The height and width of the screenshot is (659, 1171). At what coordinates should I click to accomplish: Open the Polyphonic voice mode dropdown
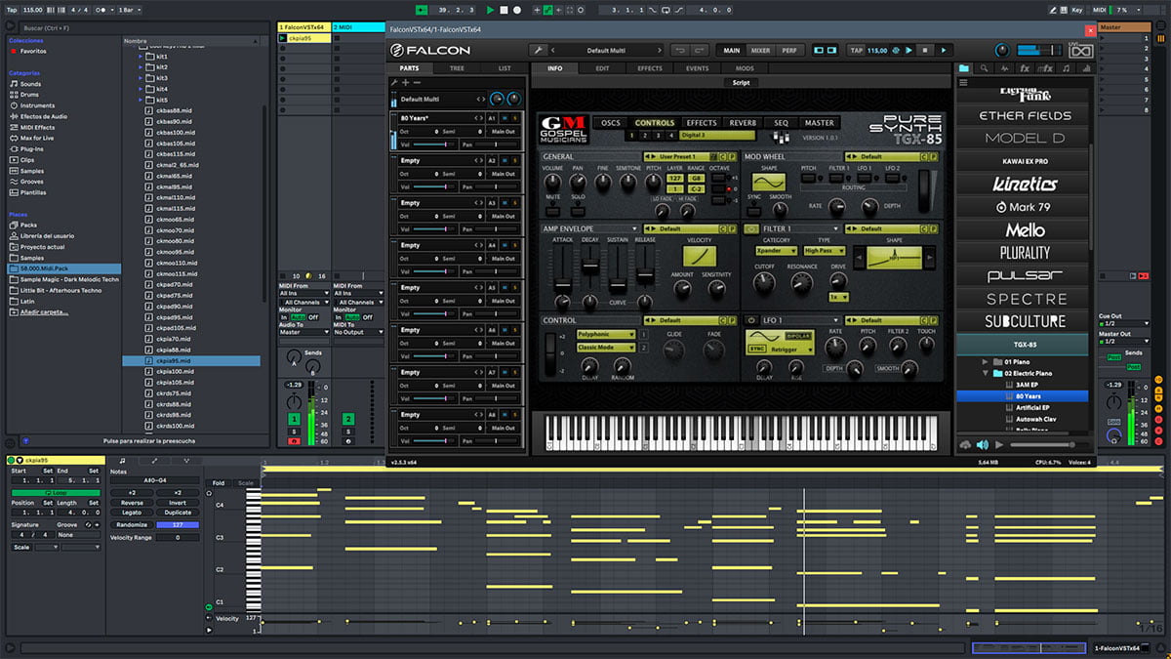(x=606, y=335)
